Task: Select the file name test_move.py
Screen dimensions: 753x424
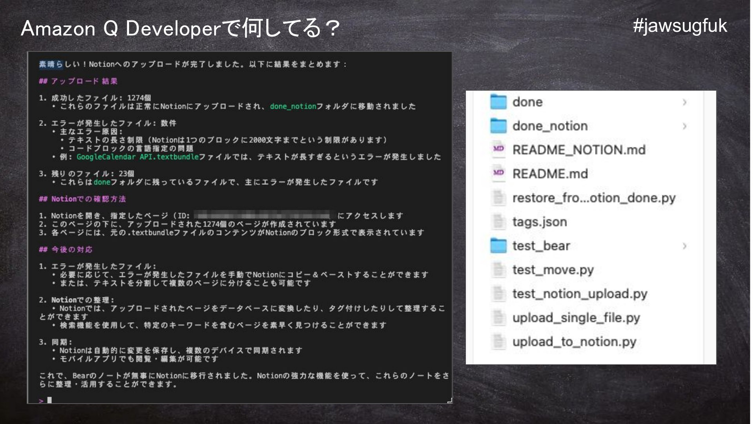Action: pyautogui.click(x=553, y=270)
